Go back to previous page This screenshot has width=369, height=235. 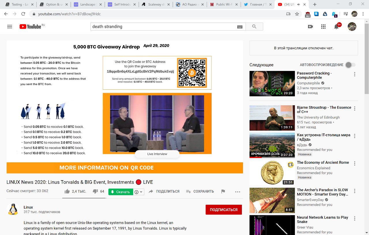6,14
